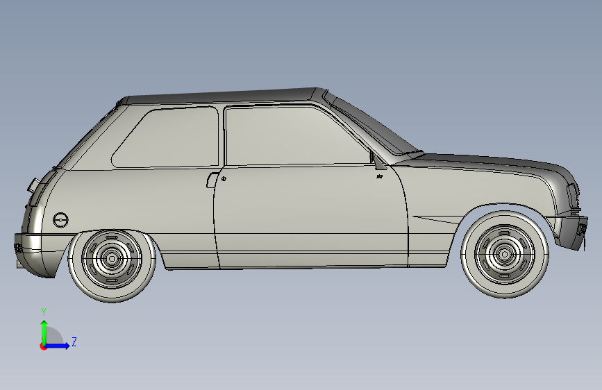Click the red X origin dot on the triad
This screenshot has width=602, height=390.
click(x=42, y=346)
